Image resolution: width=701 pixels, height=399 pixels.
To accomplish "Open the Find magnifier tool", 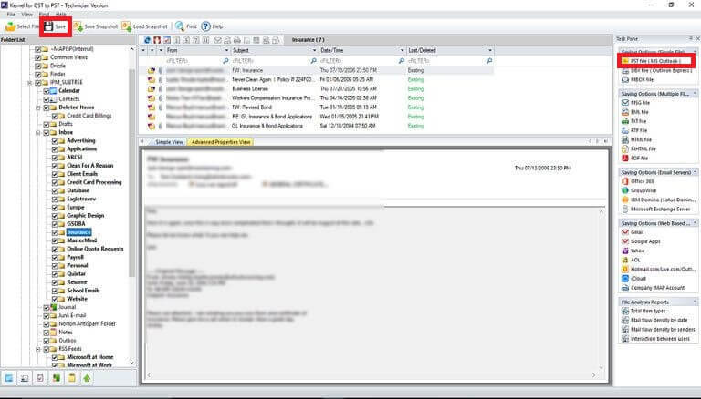I will click(x=186, y=26).
